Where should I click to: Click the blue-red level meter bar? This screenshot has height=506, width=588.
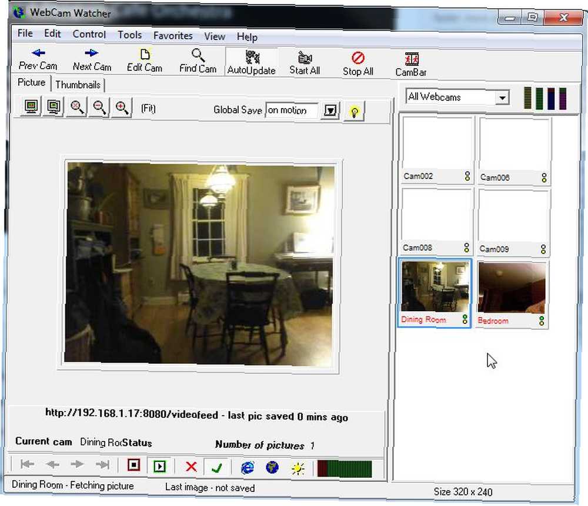click(551, 99)
